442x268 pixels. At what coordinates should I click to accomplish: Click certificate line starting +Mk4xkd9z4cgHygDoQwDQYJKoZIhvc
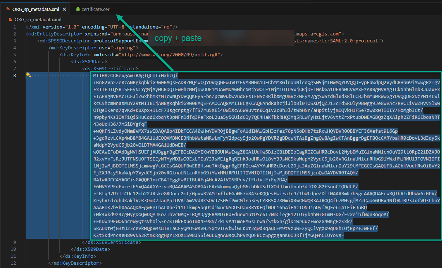[x=241, y=214]
